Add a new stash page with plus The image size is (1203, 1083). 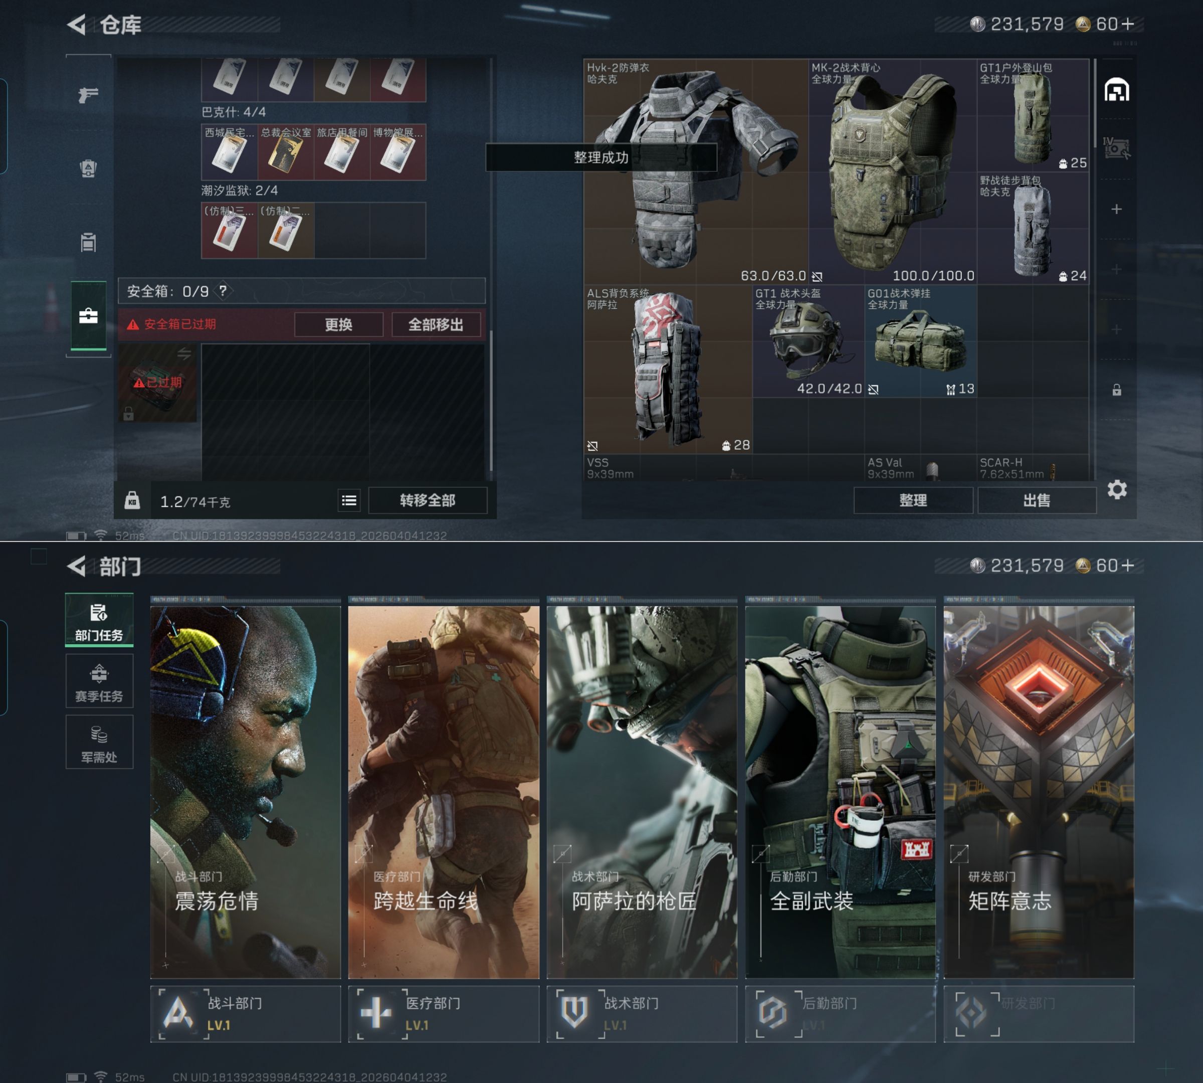point(1117,210)
